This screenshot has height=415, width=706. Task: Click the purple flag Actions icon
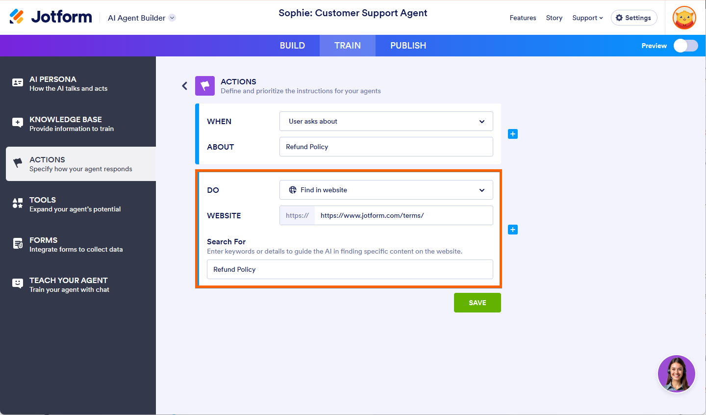[x=205, y=86]
